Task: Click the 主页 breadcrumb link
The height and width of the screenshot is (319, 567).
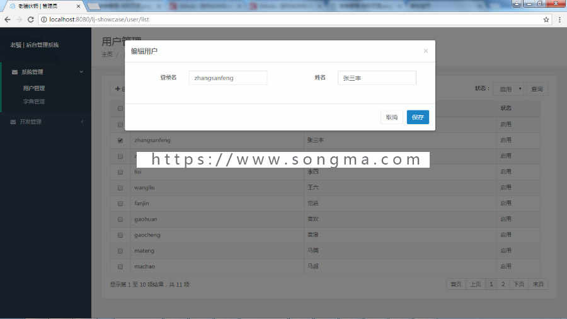Action: (107, 54)
